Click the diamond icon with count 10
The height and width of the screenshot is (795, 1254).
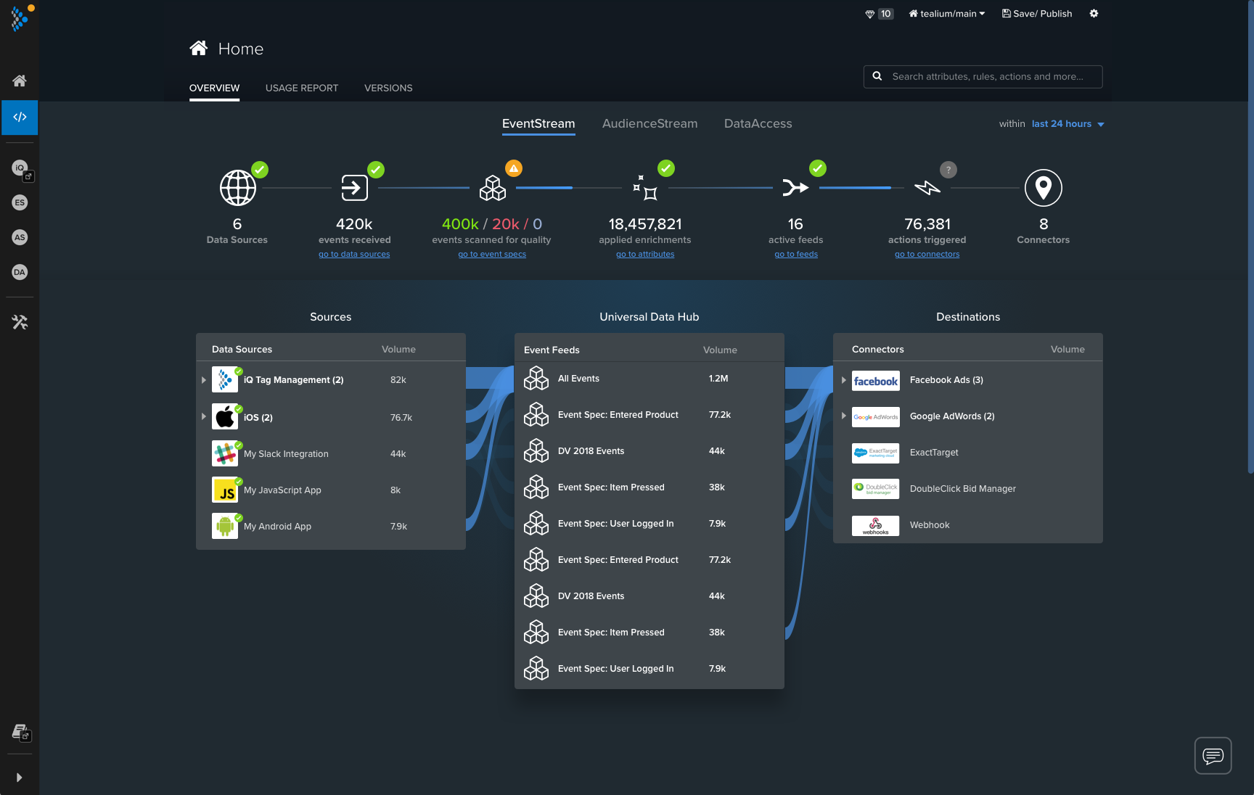[x=869, y=14]
